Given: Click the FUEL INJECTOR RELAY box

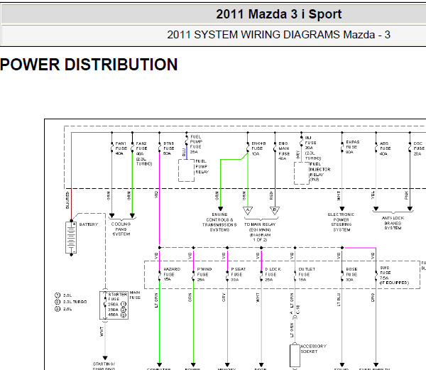Looking at the screenshot, I should click(302, 173).
